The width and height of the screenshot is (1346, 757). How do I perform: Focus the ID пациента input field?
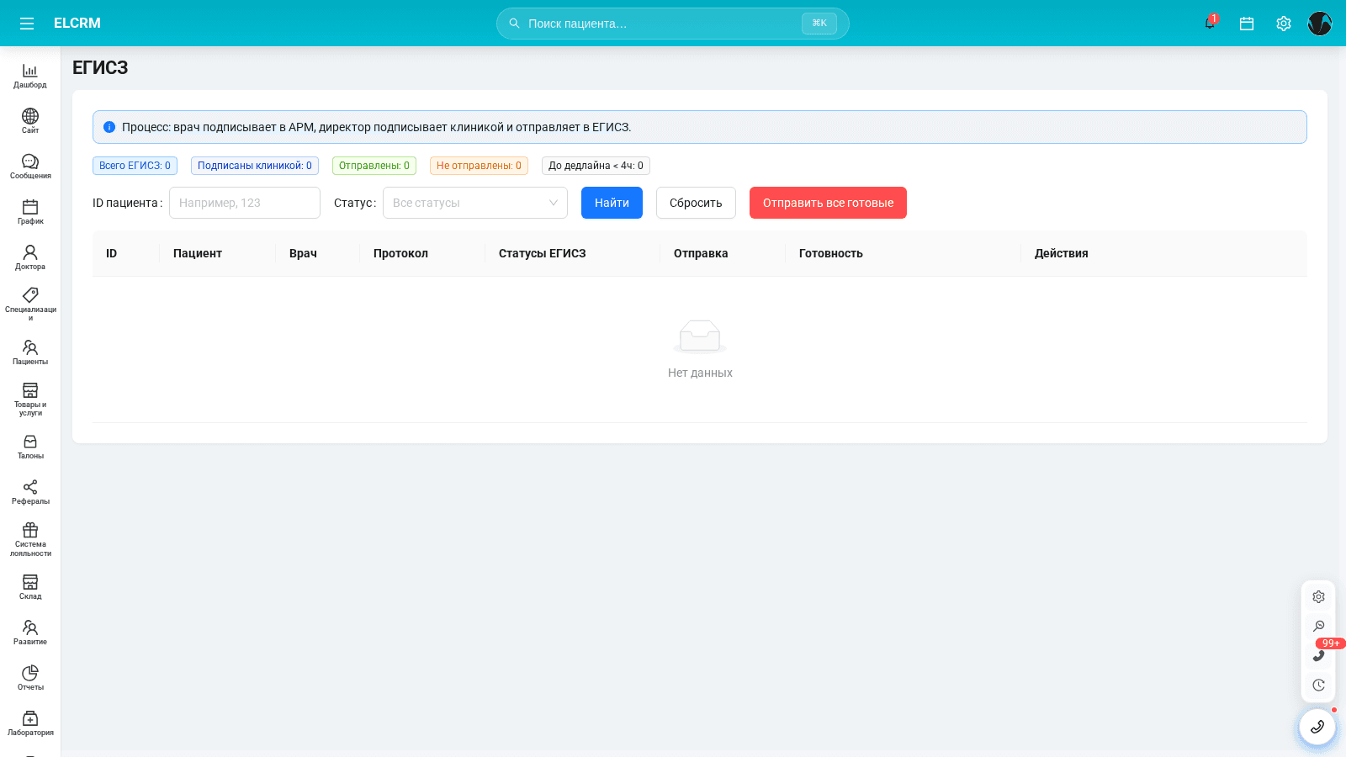(245, 203)
